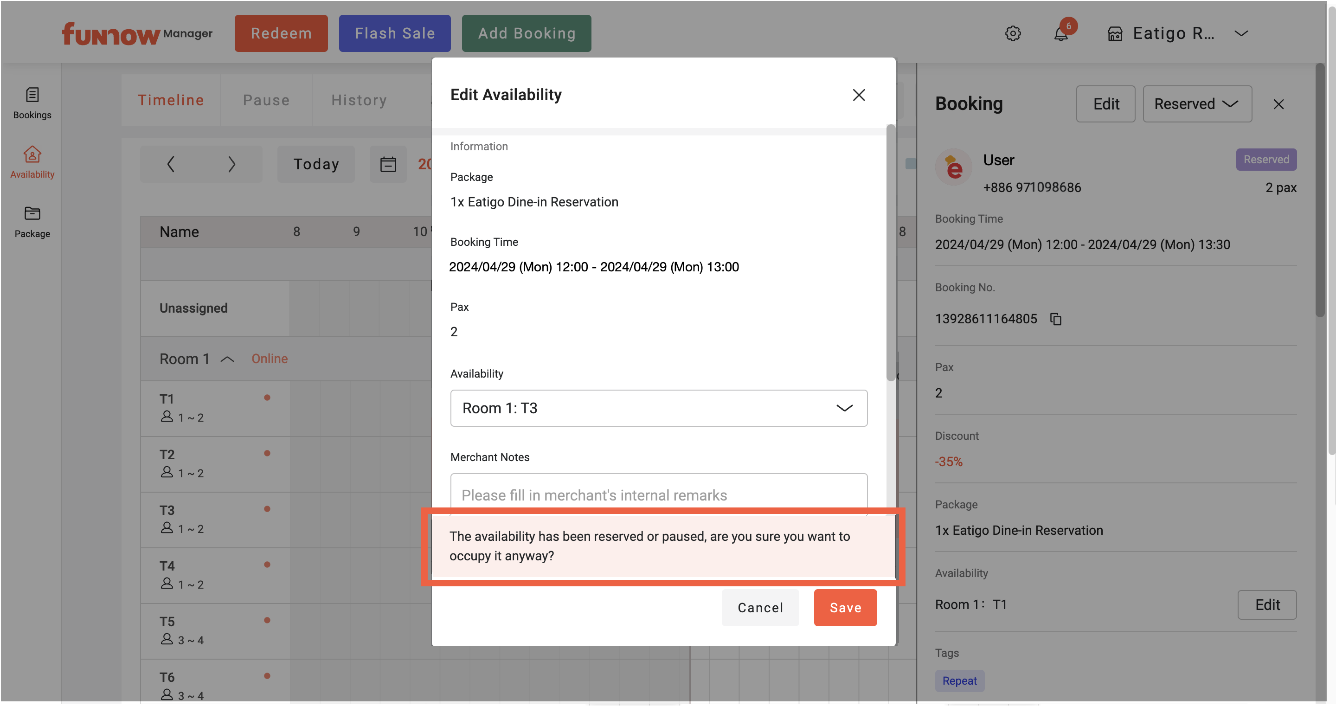
Task: Open Availability in the left sidebar
Action: [32, 162]
